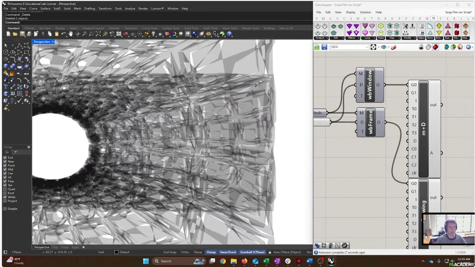Open the Windows Start button
Image resolution: width=475 pixels, height=267 pixels.
(146, 261)
